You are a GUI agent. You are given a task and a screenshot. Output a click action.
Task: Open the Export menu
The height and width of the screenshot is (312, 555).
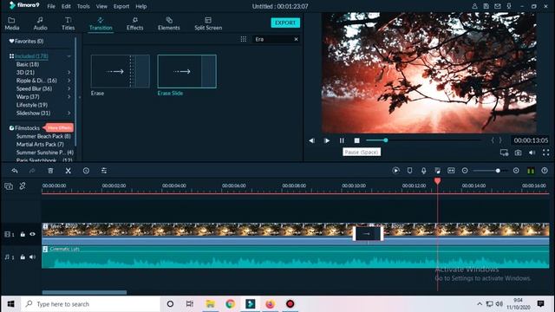coord(121,6)
